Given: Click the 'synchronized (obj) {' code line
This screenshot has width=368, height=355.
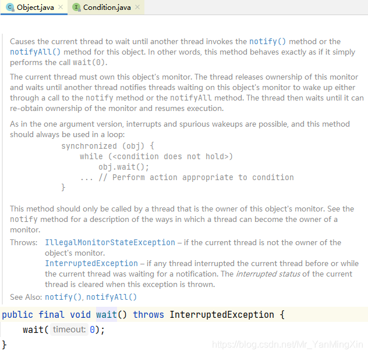Looking at the screenshot, I should 108,146.
